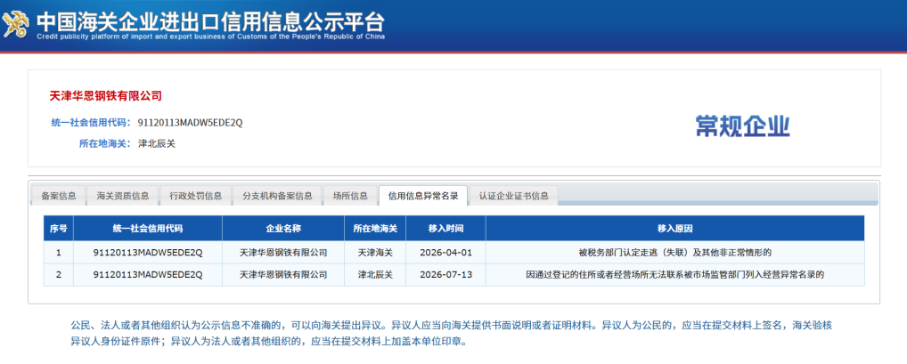907x364 pixels.
Task: Select the 分支机构备案信息 tab
Action: pyautogui.click(x=277, y=196)
